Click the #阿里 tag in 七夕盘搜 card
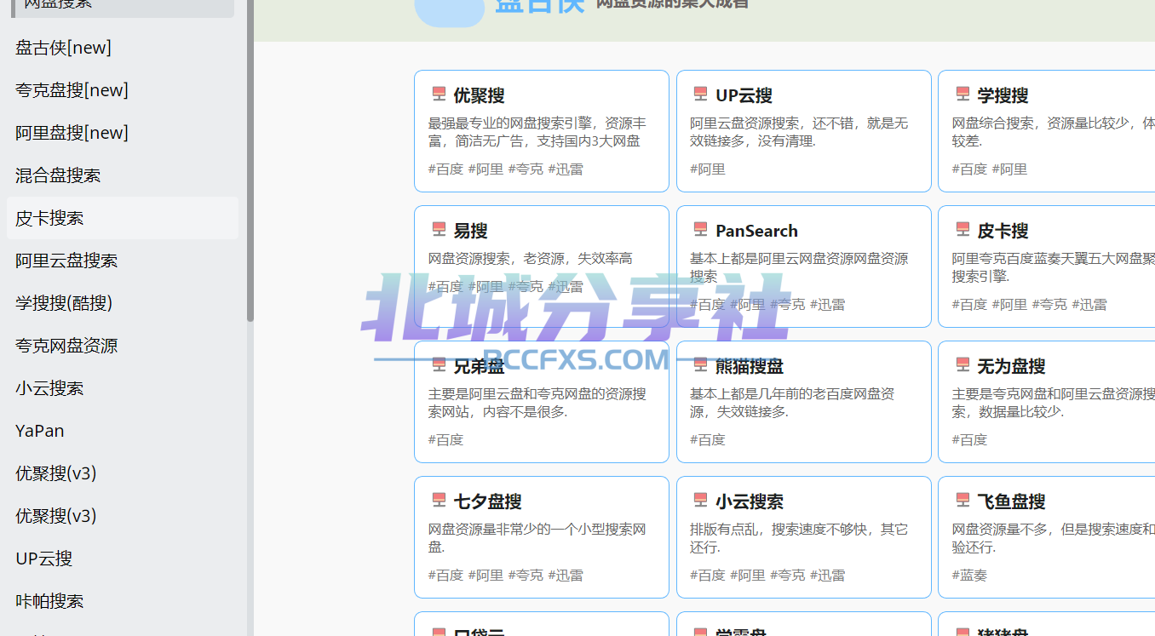The width and height of the screenshot is (1155, 636). pos(486,575)
